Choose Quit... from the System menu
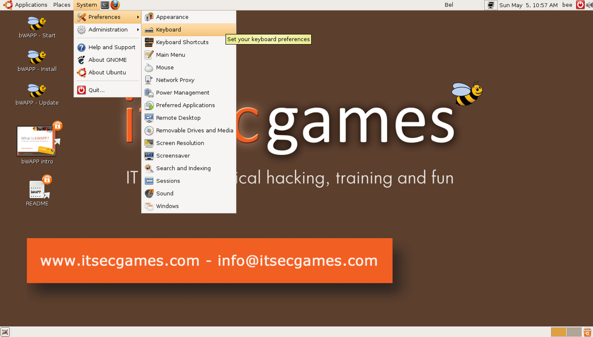This screenshot has width=593, height=337. pyautogui.click(x=107, y=90)
